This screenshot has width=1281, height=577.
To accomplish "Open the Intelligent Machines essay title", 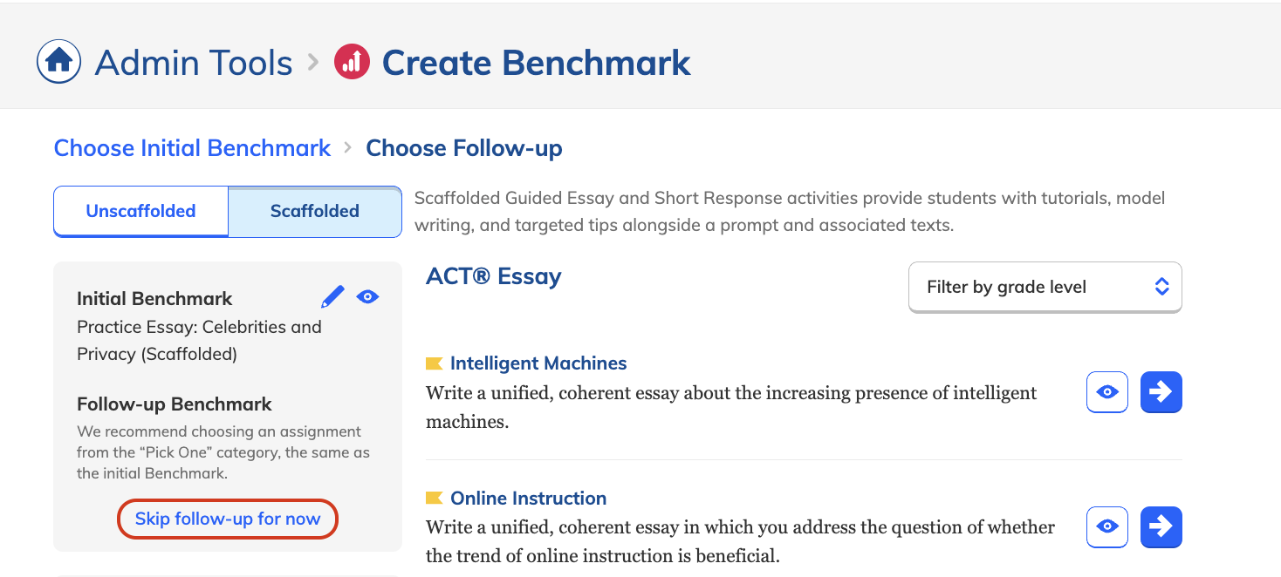I will tap(538, 363).
